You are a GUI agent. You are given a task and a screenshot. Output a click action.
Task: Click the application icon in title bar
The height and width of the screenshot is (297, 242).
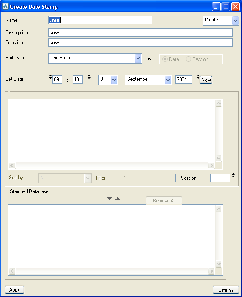tap(5, 6)
